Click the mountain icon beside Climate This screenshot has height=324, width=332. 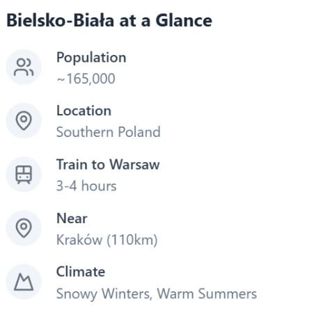click(x=24, y=282)
